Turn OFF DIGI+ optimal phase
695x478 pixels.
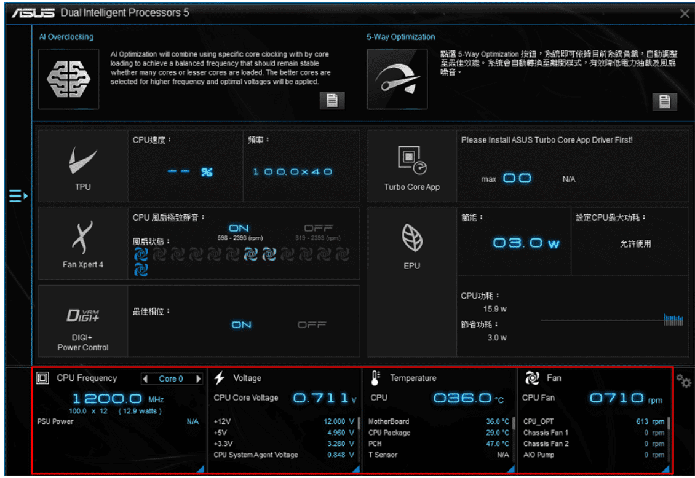[x=312, y=325]
